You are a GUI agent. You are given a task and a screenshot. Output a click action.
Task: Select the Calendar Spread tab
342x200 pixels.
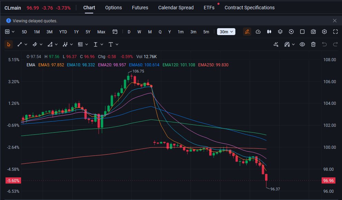point(176,8)
